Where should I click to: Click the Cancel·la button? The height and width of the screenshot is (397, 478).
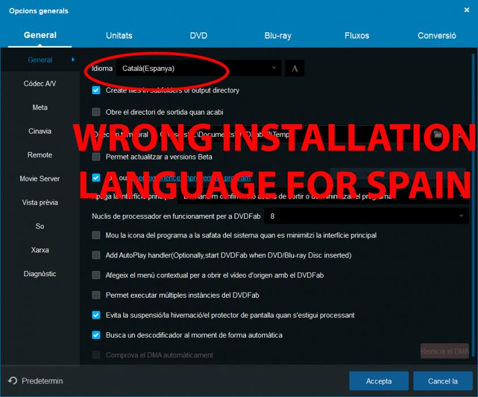pos(443,381)
